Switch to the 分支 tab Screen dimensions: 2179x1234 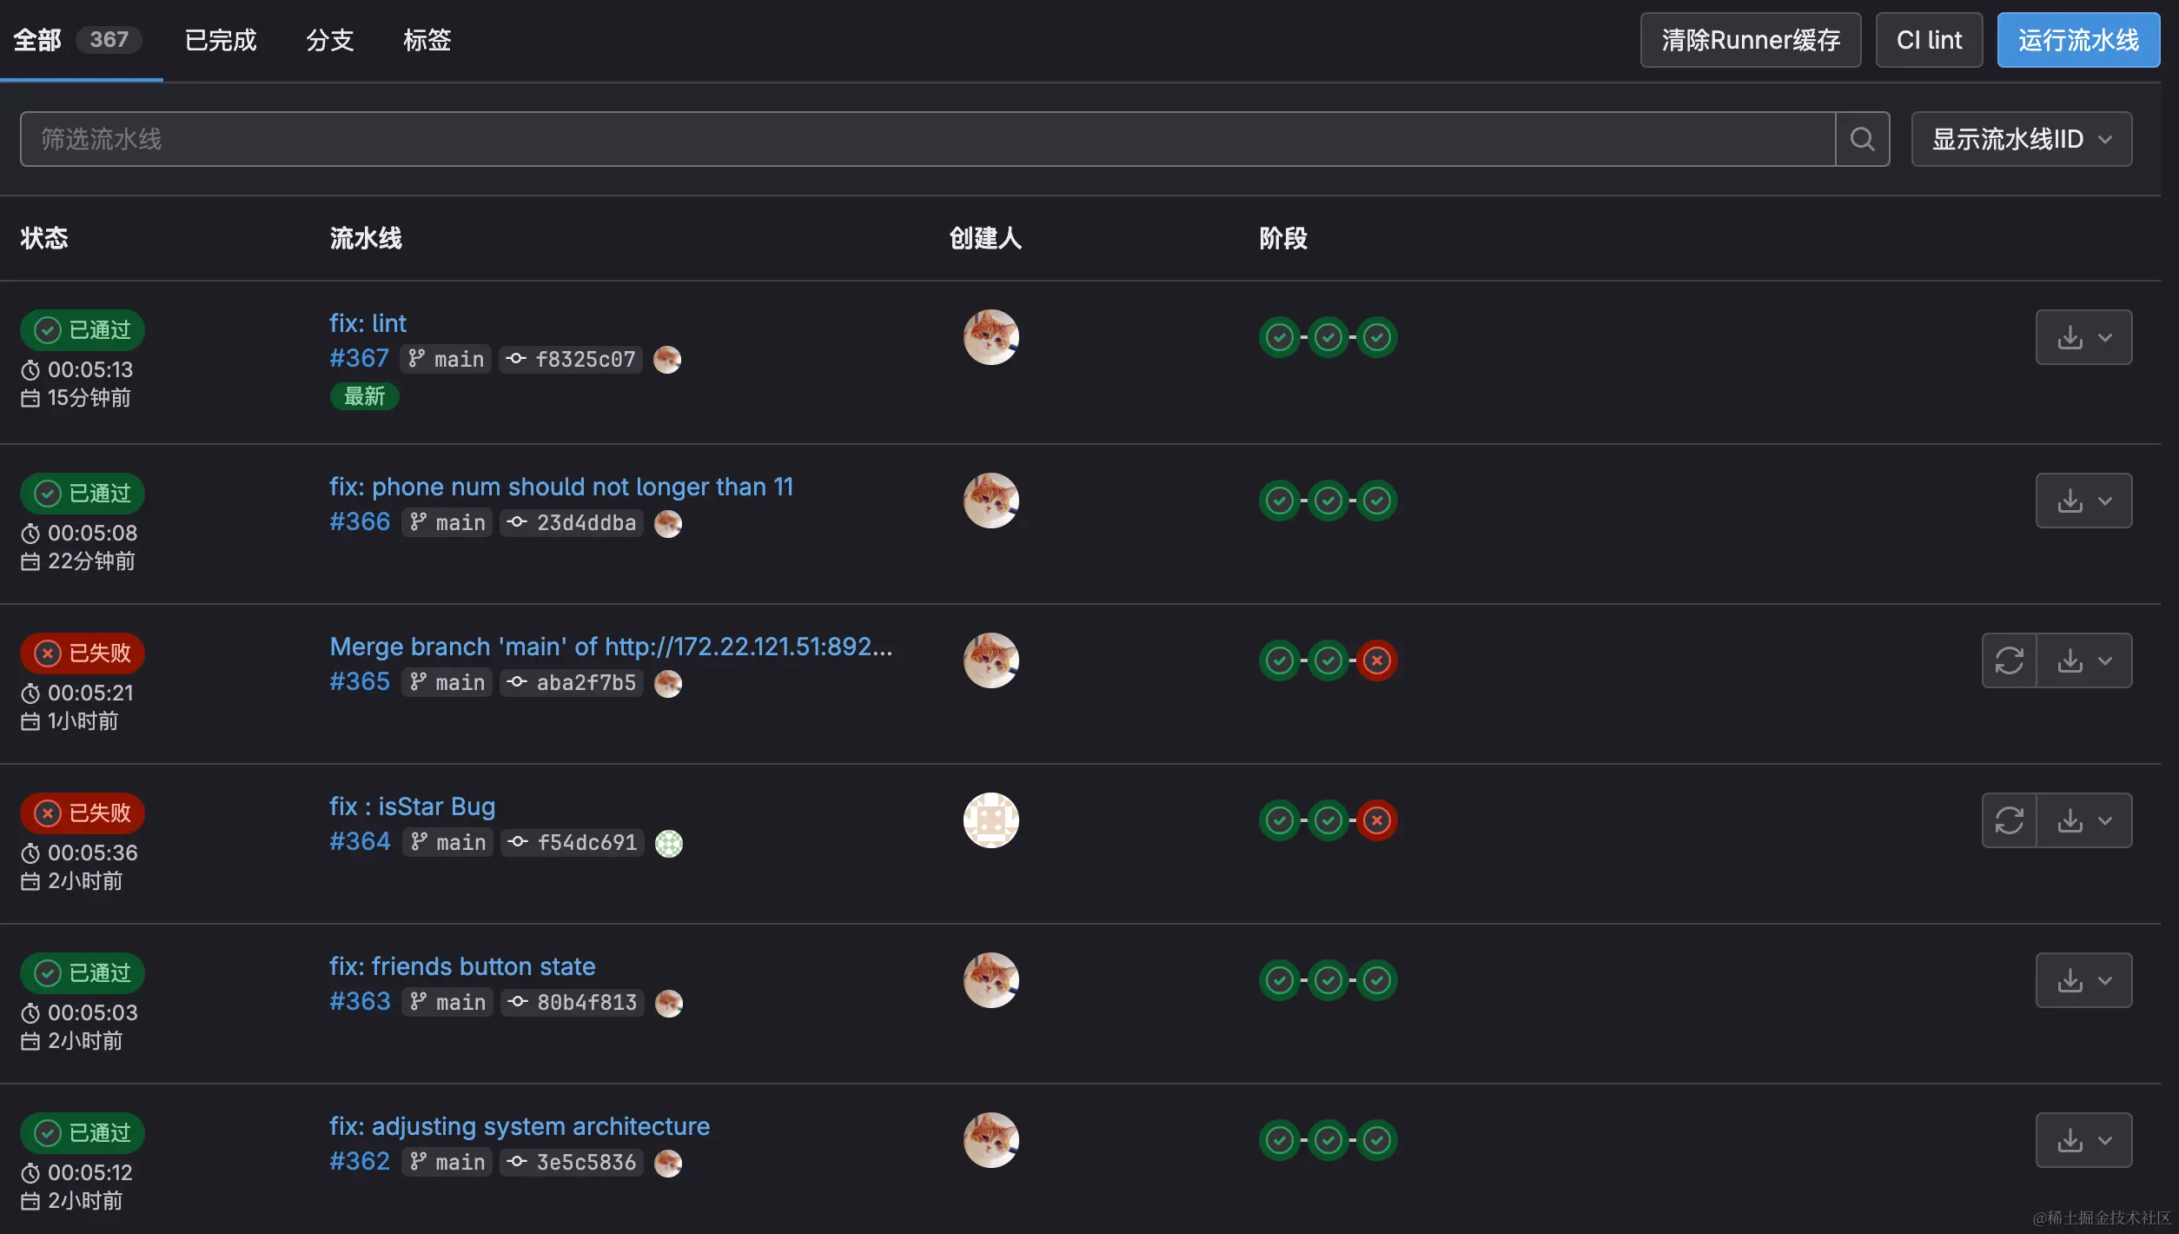click(330, 40)
